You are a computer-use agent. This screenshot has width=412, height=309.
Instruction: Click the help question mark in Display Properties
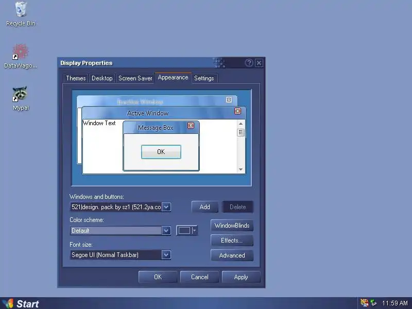coord(249,63)
